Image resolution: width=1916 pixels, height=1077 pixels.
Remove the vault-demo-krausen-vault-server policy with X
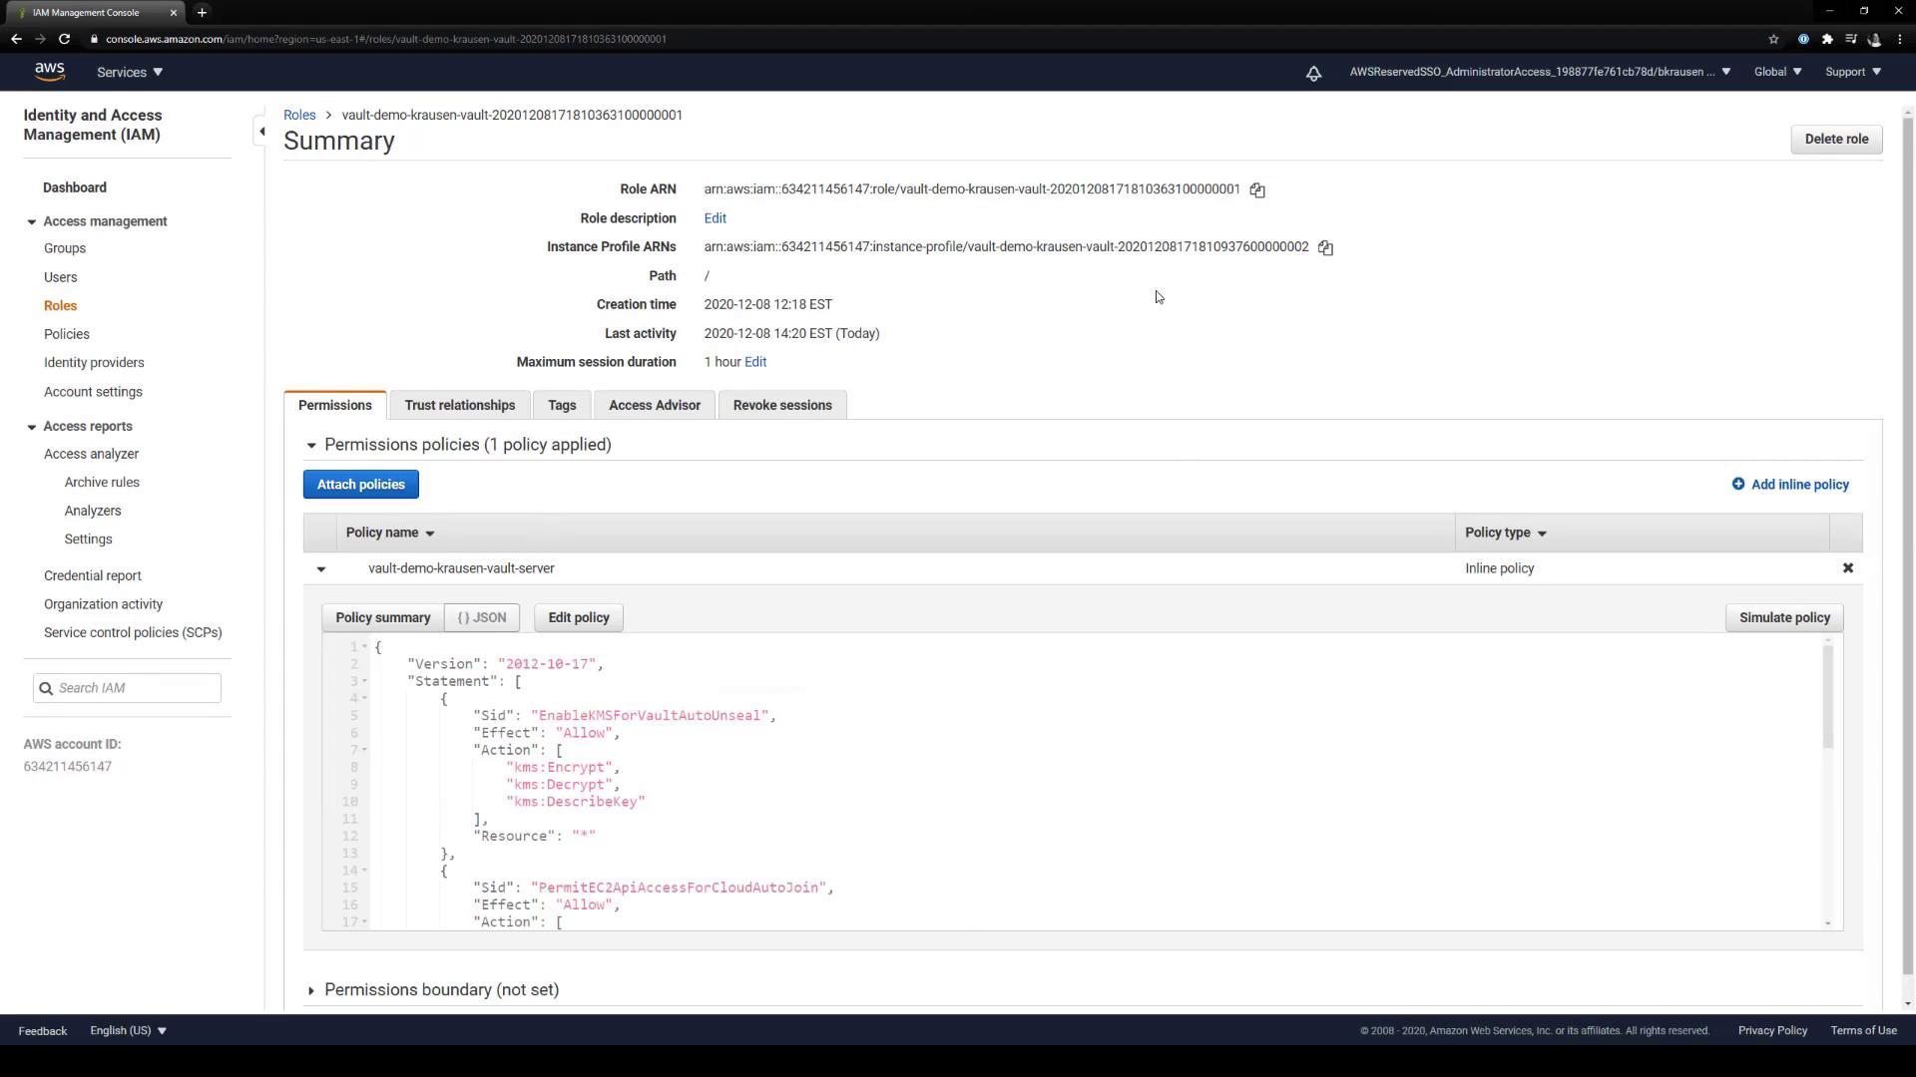[x=1847, y=568]
